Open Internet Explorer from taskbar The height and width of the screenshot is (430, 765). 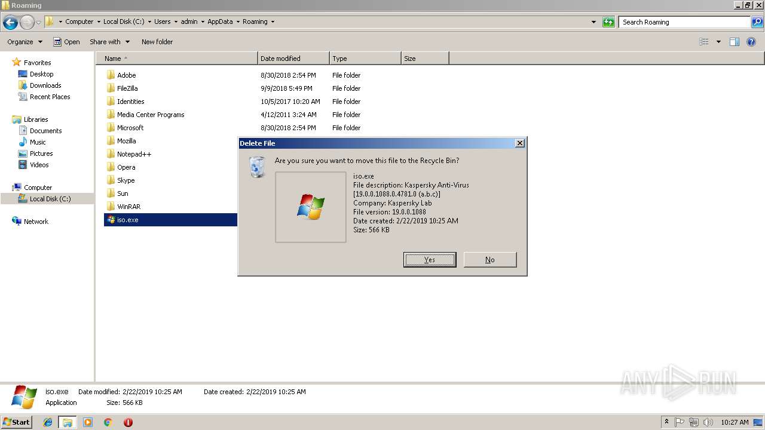pyautogui.click(x=48, y=422)
